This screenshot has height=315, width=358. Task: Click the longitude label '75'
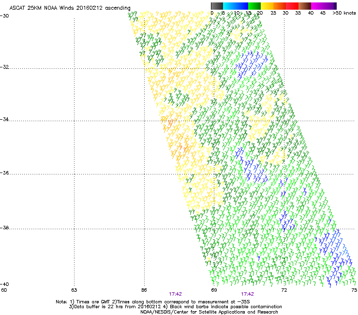point(354,290)
